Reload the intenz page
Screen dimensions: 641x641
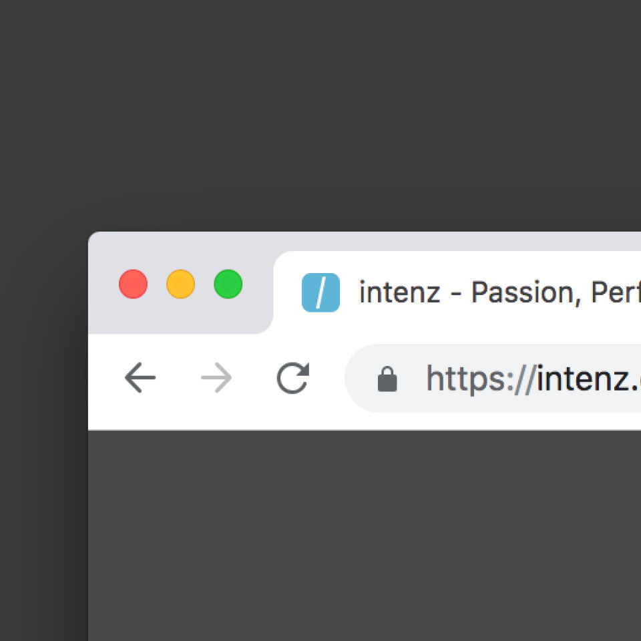tap(292, 378)
